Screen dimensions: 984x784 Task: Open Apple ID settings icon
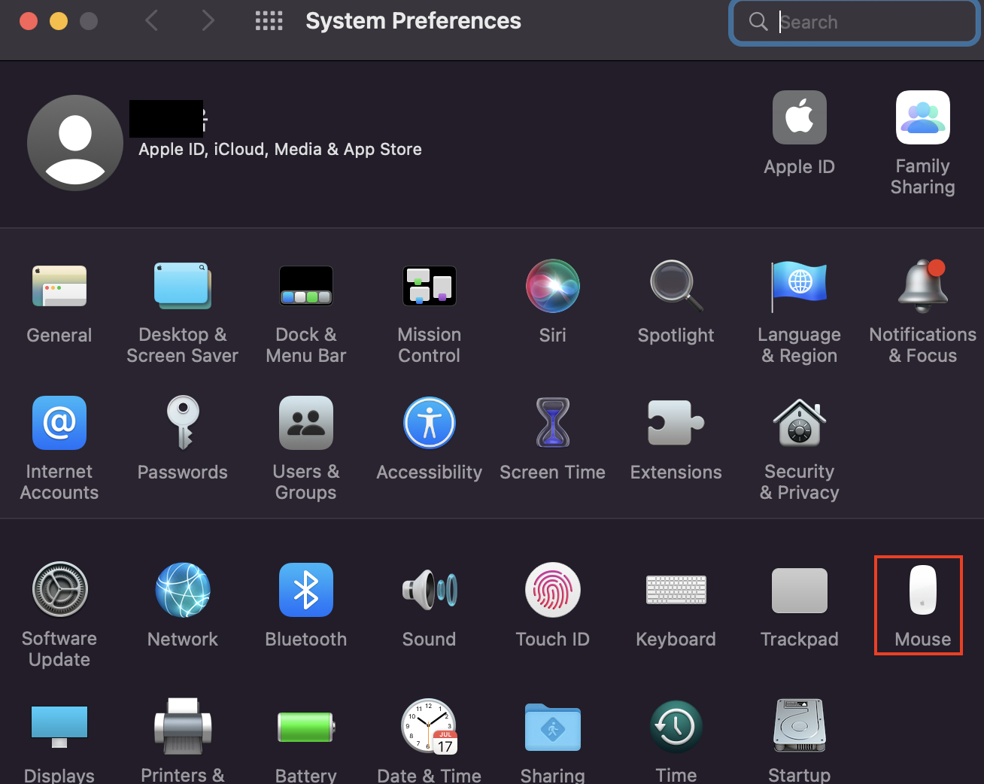[x=800, y=117]
